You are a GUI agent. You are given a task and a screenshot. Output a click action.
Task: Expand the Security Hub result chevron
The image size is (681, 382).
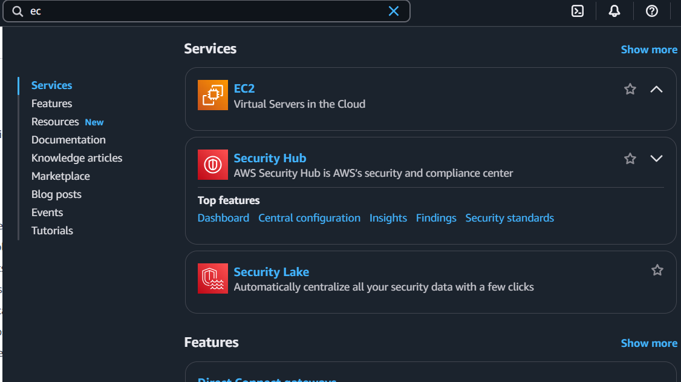click(x=657, y=158)
